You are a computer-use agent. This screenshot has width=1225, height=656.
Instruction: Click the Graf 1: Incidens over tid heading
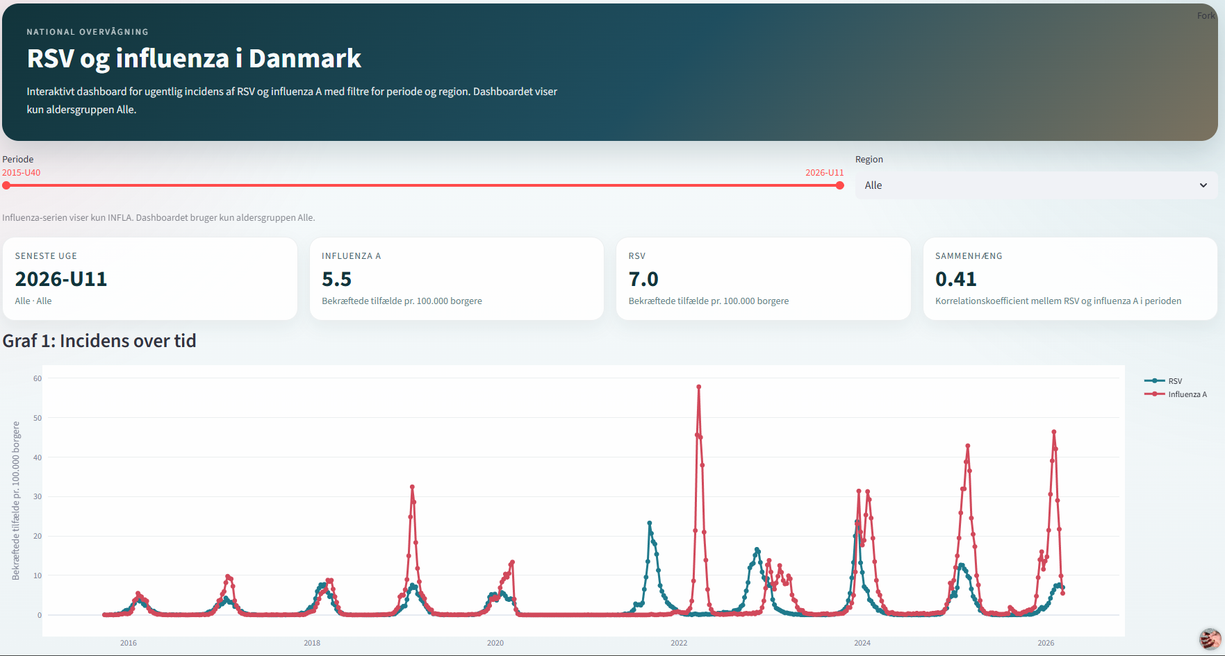point(99,341)
